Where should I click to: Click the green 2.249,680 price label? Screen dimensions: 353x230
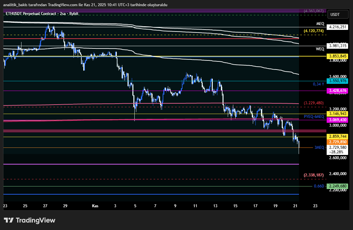pos(337,186)
